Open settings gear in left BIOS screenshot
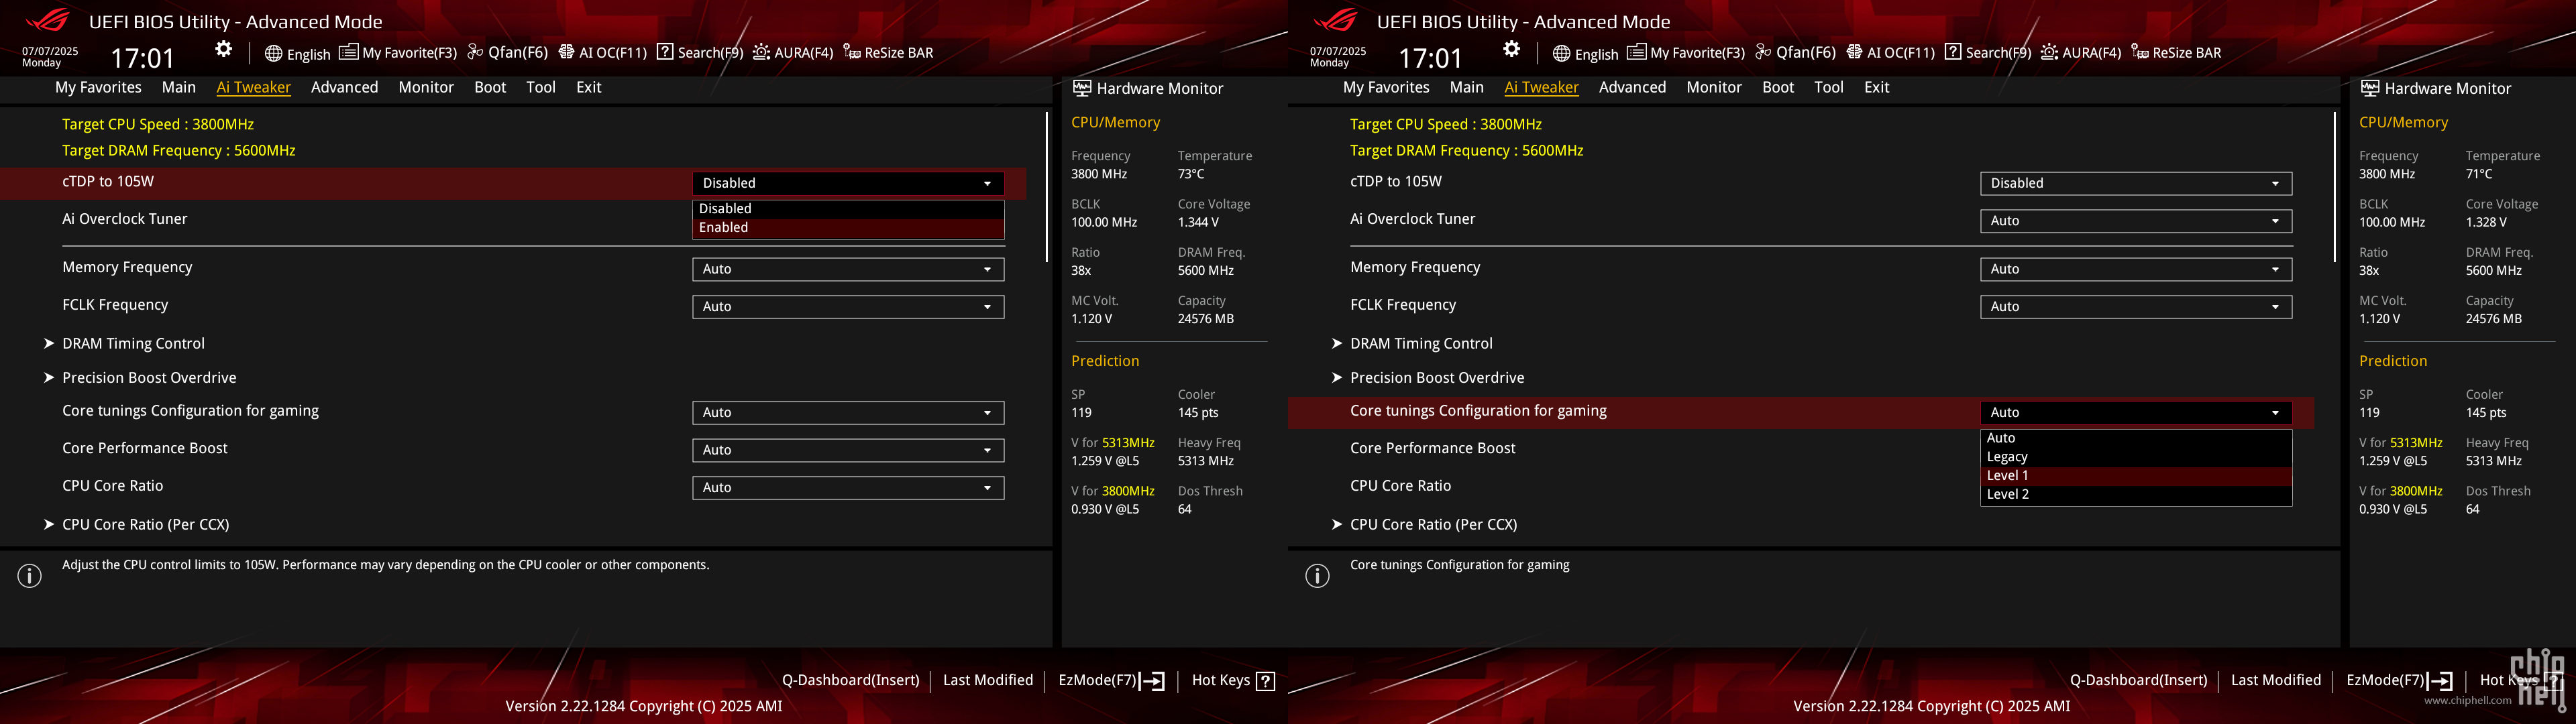 pyautogui.click(x=223, y=49)
